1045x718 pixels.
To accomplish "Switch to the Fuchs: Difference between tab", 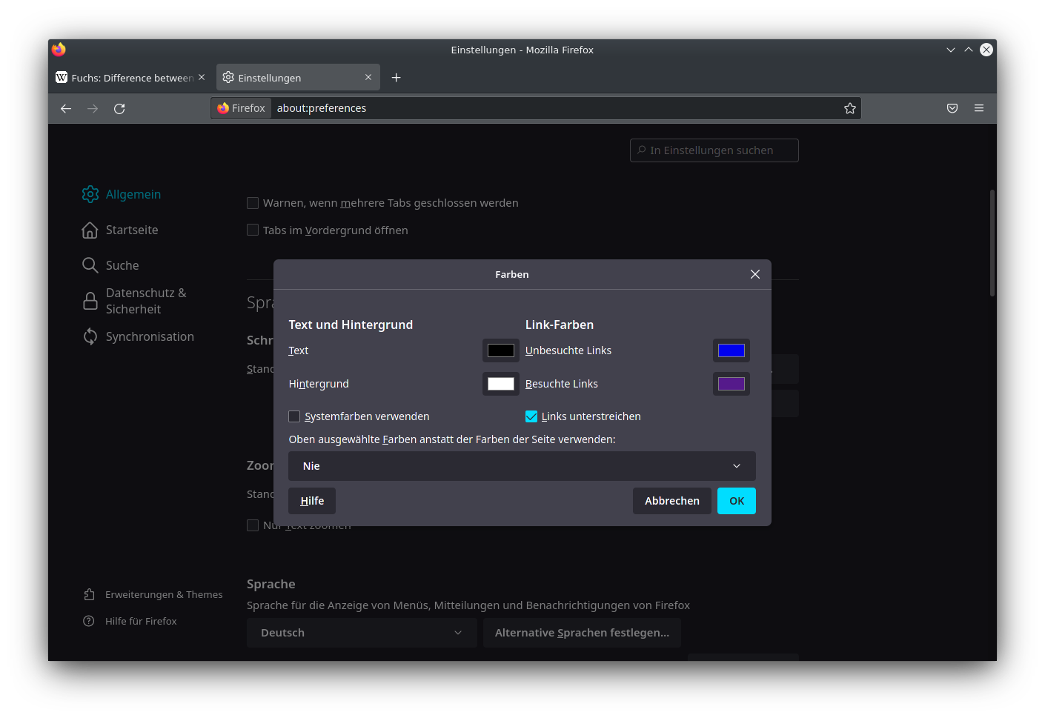I will (x=126, y=78).
